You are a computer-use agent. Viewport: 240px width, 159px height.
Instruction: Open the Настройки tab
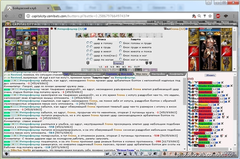pos(158,74)
